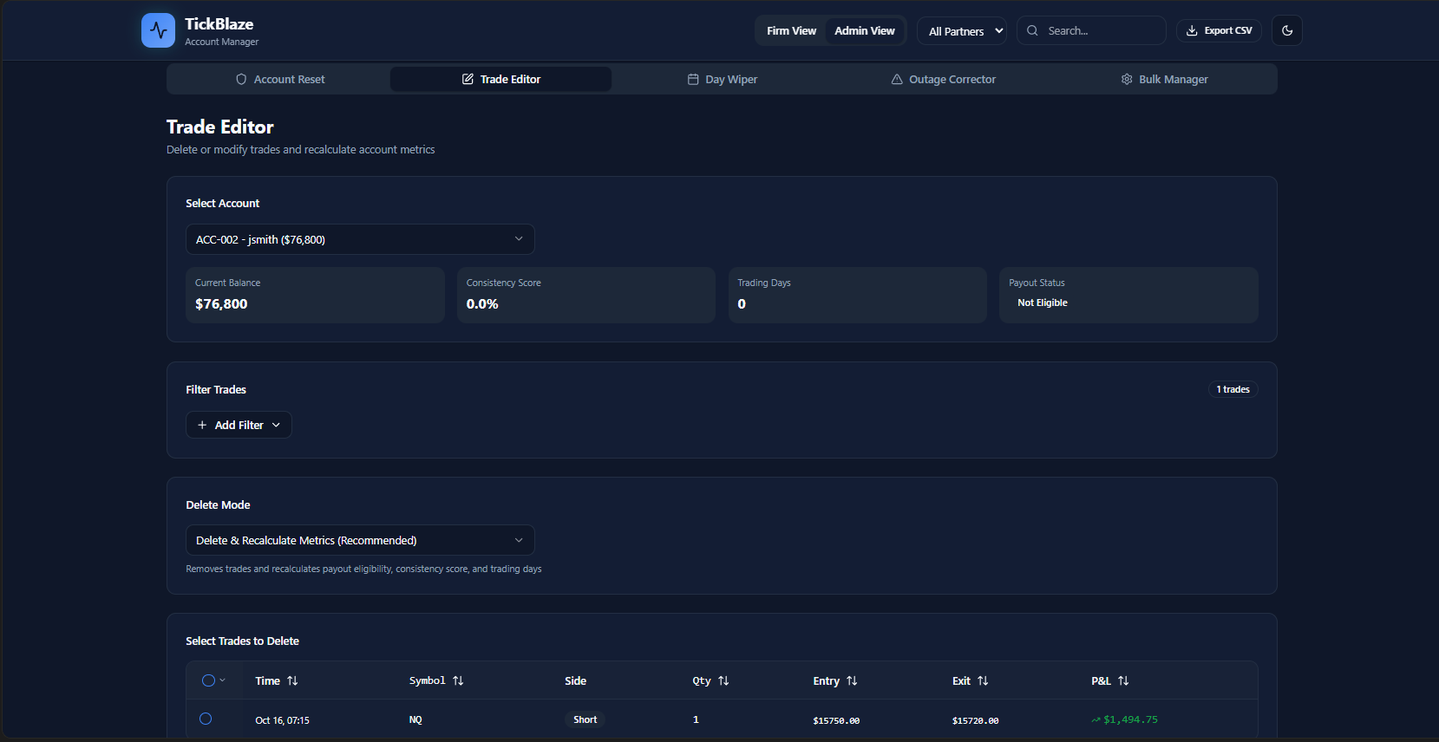Click the Add Filter button
The height and width of the screenshot is (742, 1439).
[239, 425]
